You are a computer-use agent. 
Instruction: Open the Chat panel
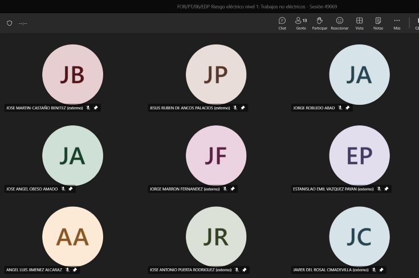(x=282, y=23)
